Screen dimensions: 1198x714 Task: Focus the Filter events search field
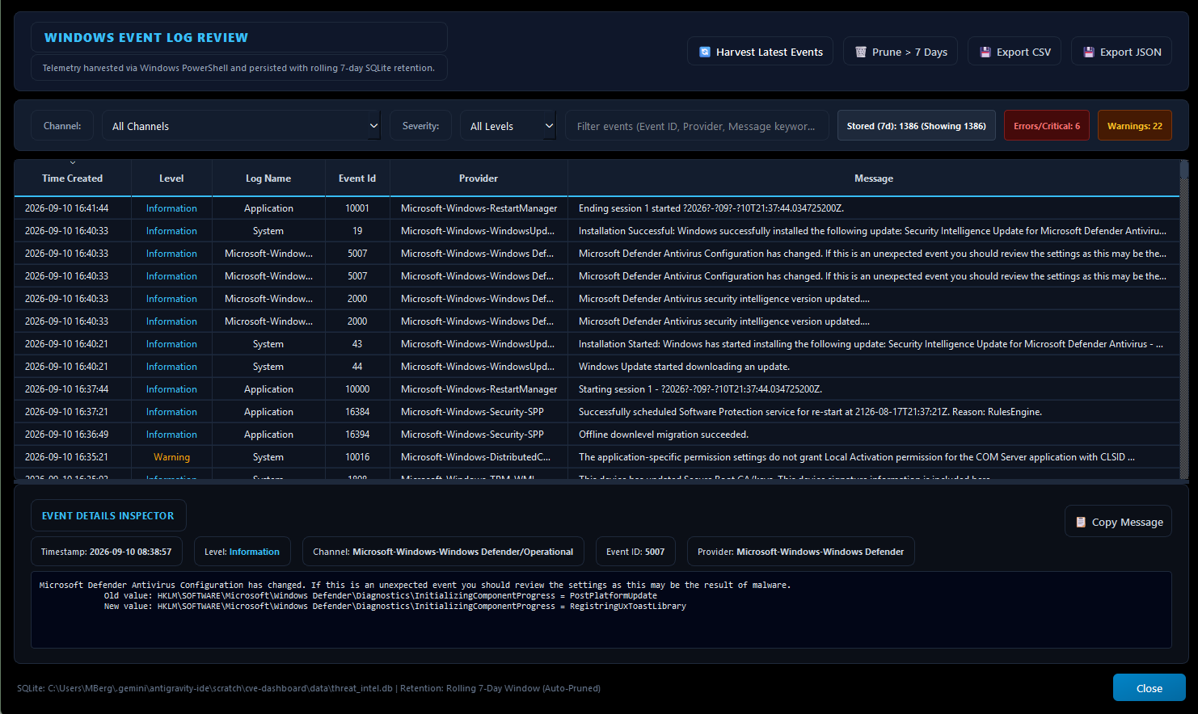[697, 126]
